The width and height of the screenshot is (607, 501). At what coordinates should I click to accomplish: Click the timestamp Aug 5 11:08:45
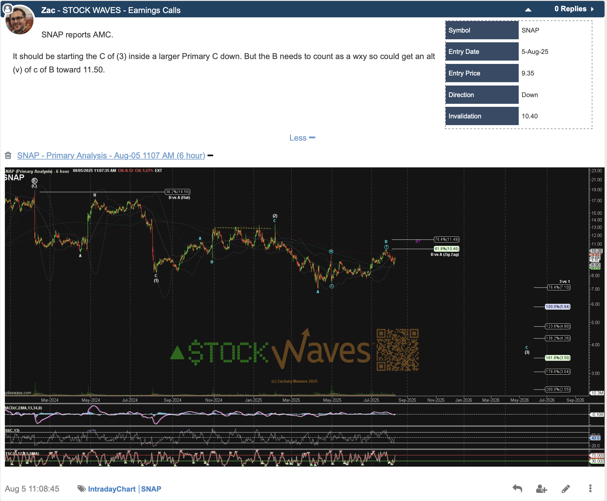coord(32,489)
